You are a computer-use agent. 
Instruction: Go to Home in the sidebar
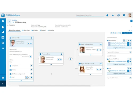3,21
